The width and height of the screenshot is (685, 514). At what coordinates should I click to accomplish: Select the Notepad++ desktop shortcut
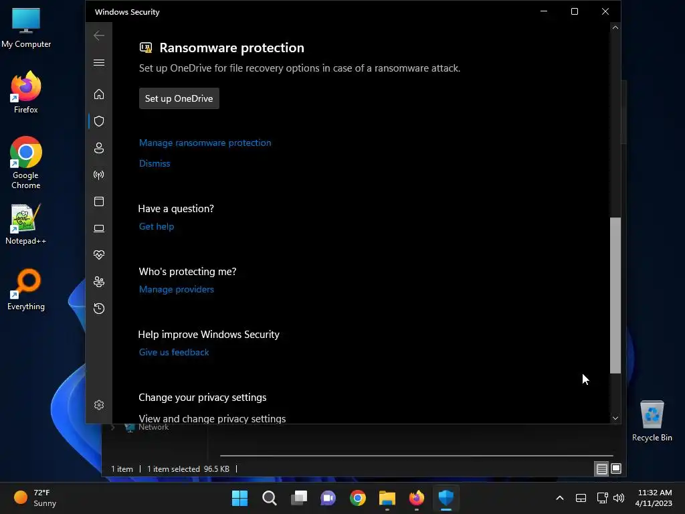coord(26,224)
